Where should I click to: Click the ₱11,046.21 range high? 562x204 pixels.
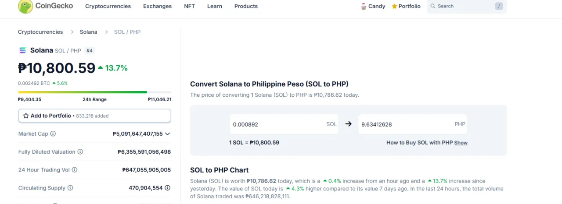pos(159,99)
